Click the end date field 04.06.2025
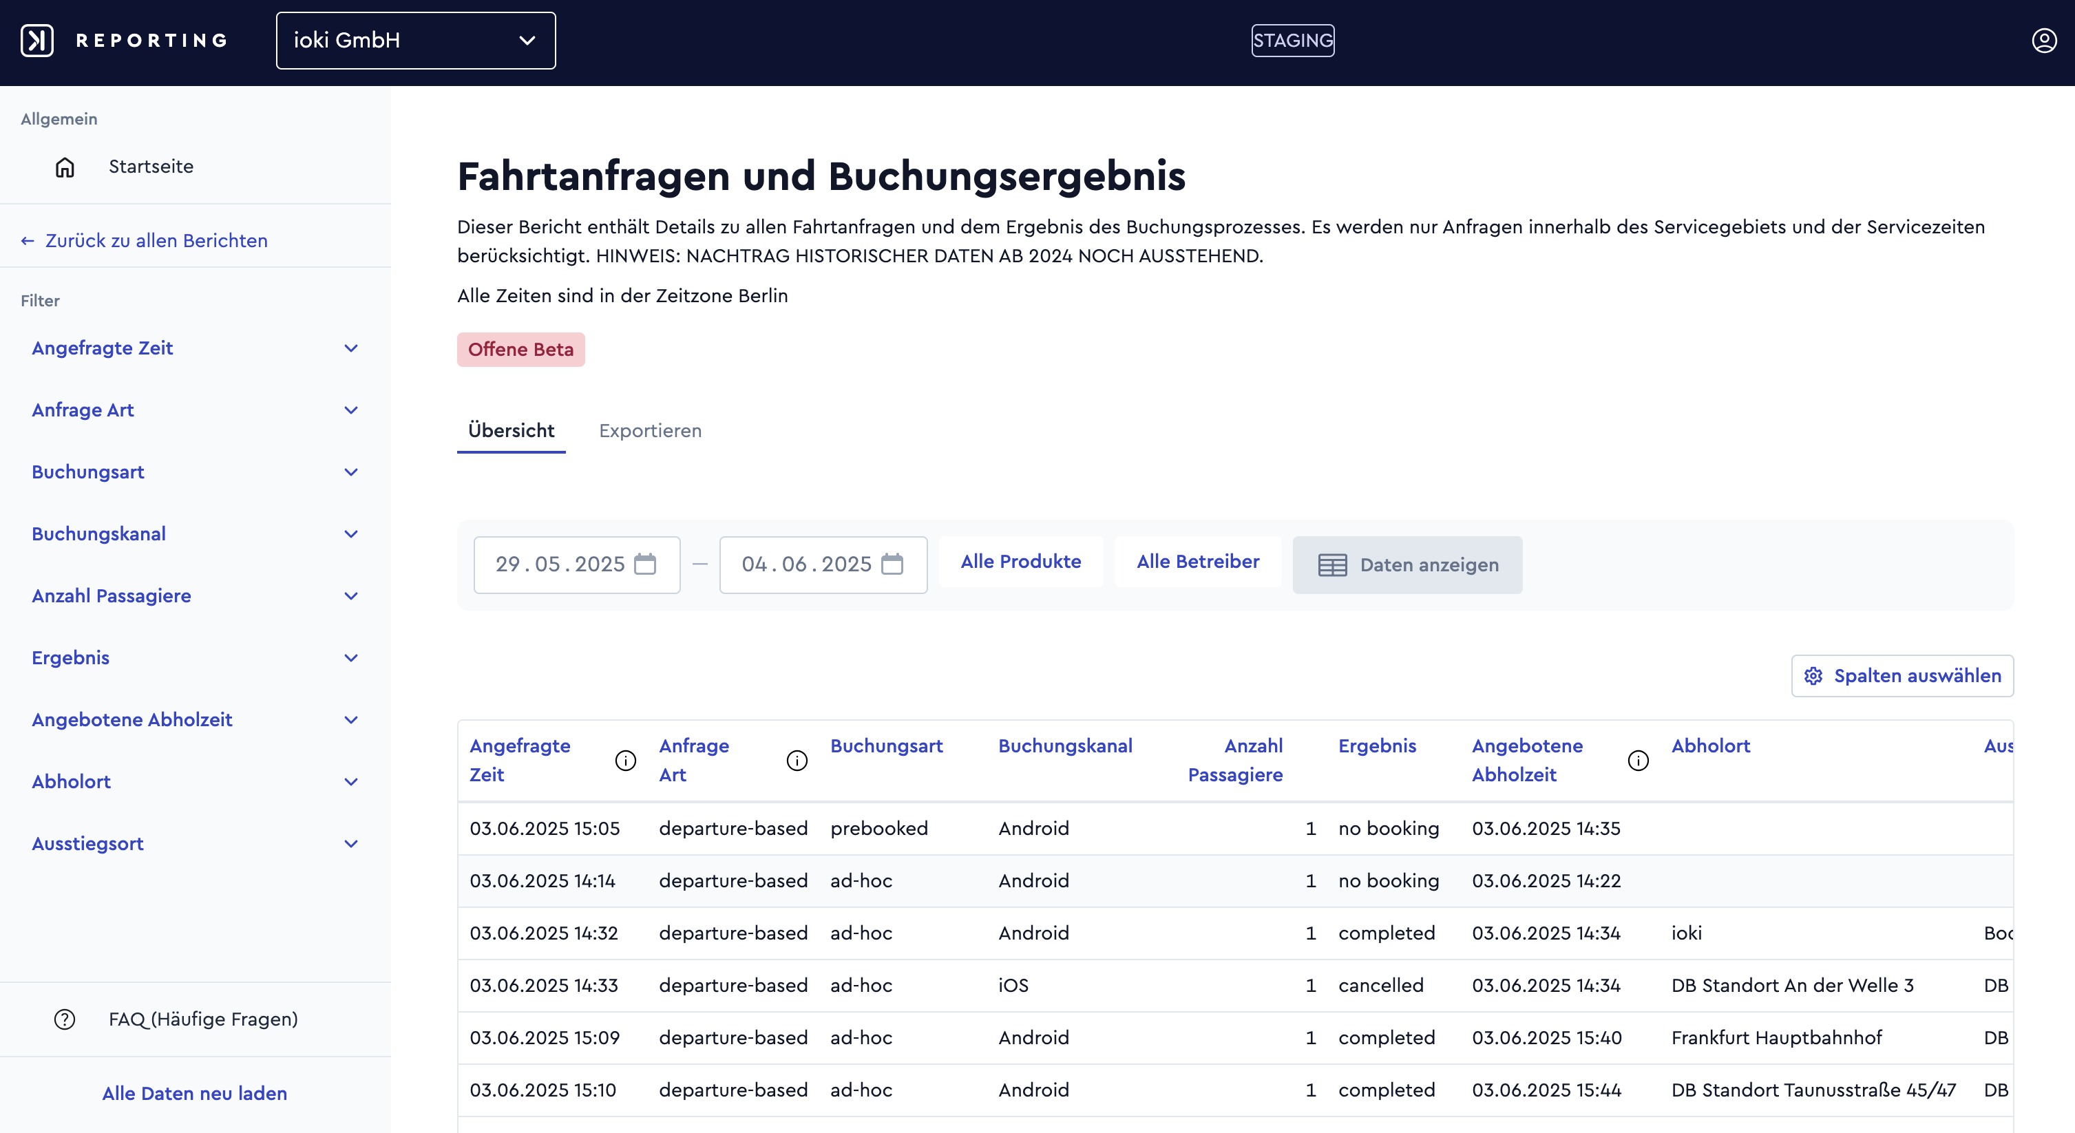The image size is (2075, 1133). pos(823,564)
